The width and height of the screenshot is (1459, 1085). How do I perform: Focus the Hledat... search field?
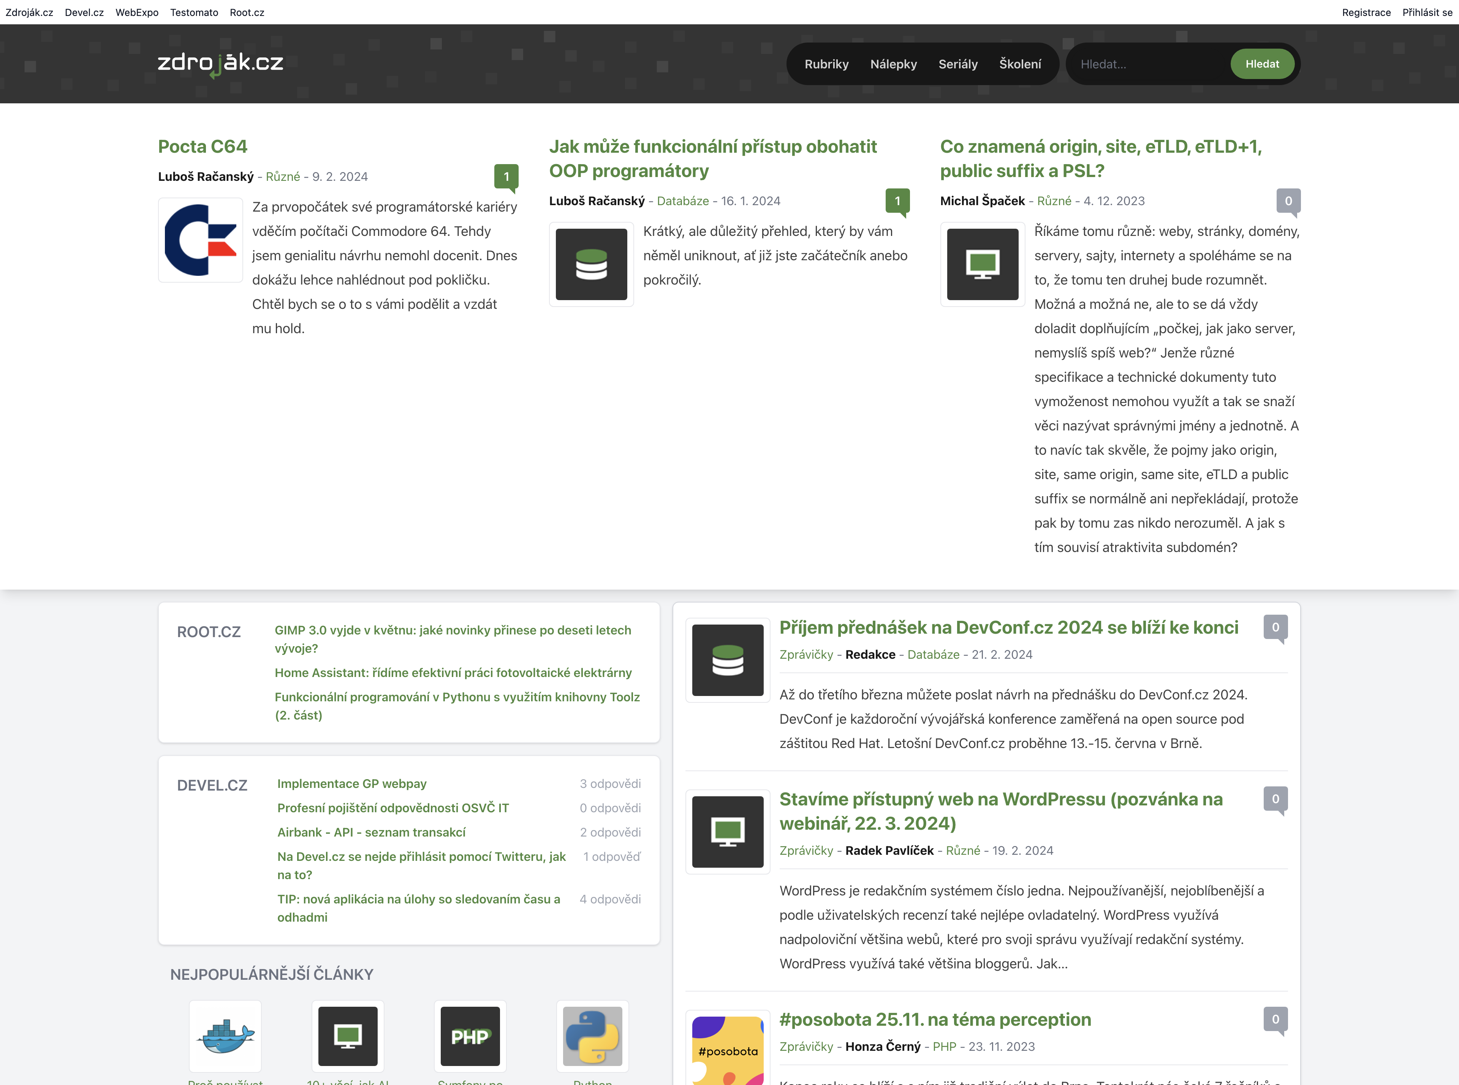pos(1150,64)
